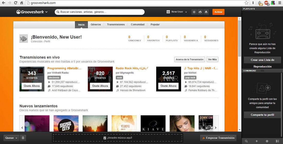Open the Queue dropdown
The height and width of the screenshot is (144, 283).
tap(11, 138)
